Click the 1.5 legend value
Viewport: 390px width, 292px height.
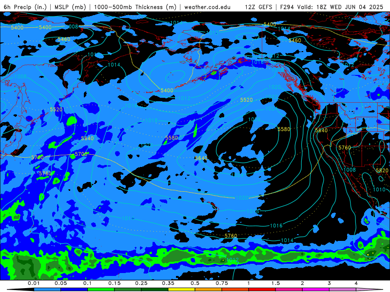pyautogui.click(x=275, y=283)
